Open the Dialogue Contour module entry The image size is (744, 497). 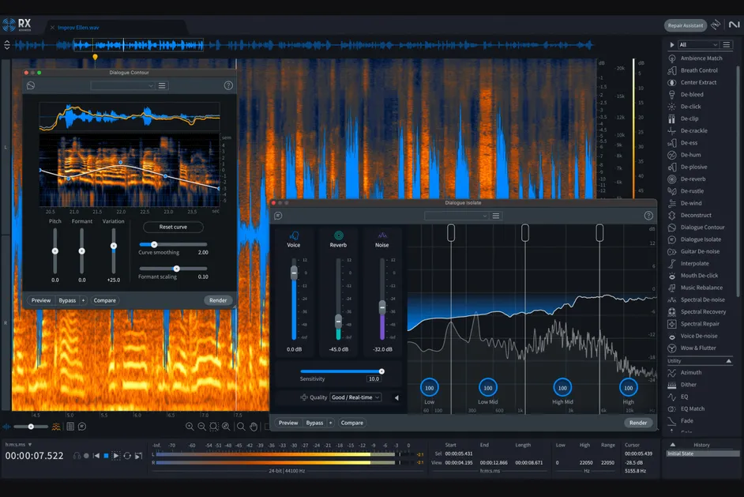point(696,228)
